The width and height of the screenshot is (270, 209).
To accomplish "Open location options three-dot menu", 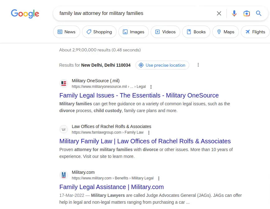I will (x=198, y=65).
